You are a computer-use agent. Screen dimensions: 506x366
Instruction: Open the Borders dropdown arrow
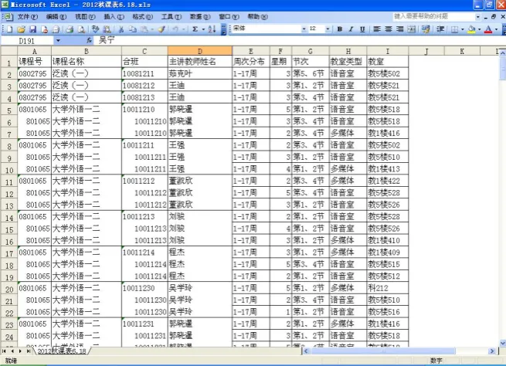click(463, 29)
